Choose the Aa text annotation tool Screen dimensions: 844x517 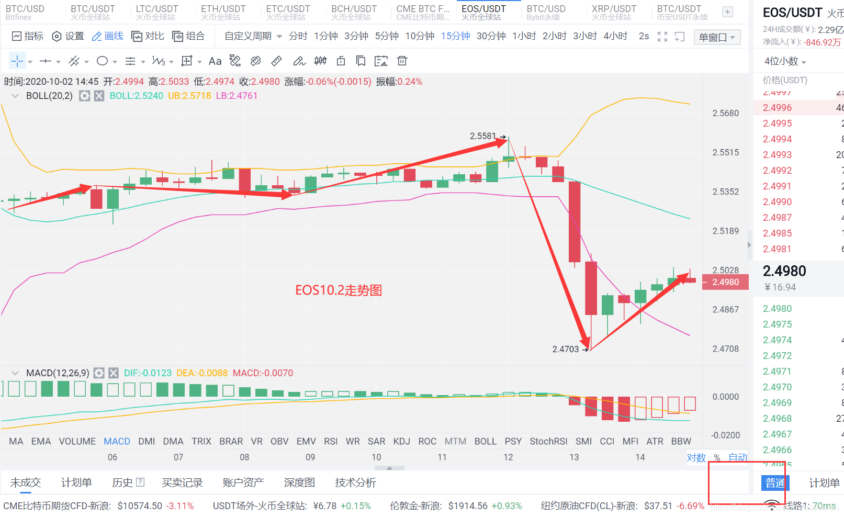[215, 61]
